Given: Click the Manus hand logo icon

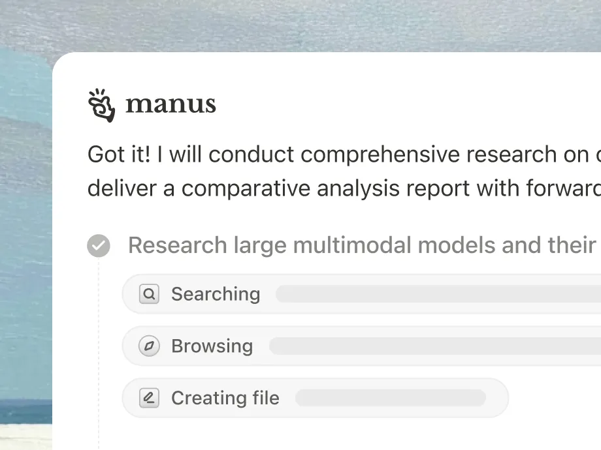Looking at the screenshot, I should [101, 105].
